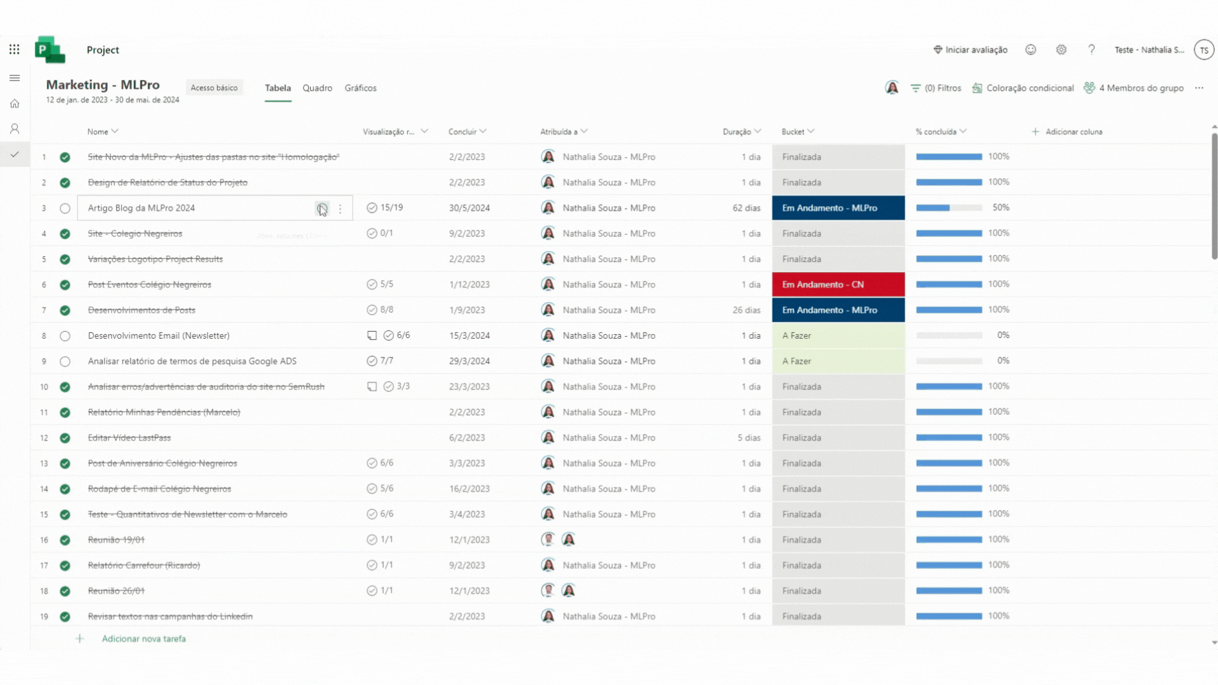Click checklist 15/19 icon in row 3

372,208
